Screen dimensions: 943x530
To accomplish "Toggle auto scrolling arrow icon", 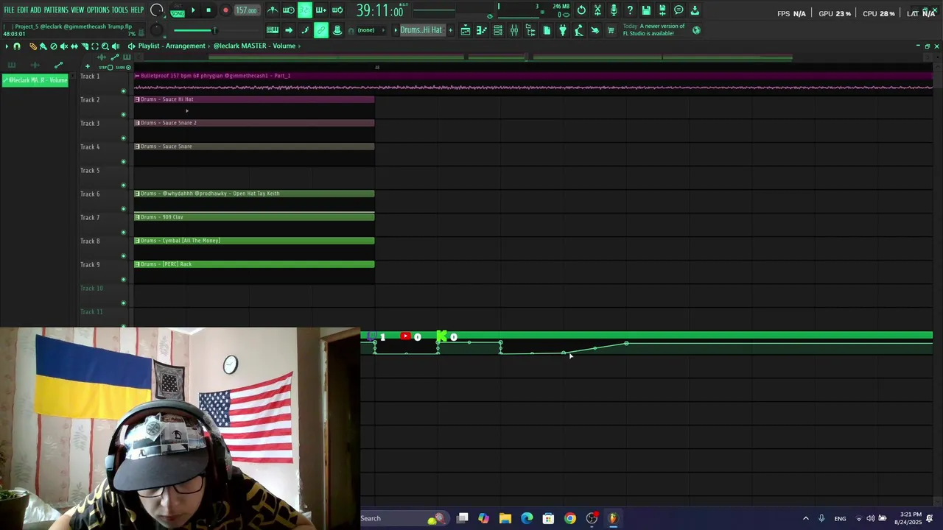I will point(289,30).
